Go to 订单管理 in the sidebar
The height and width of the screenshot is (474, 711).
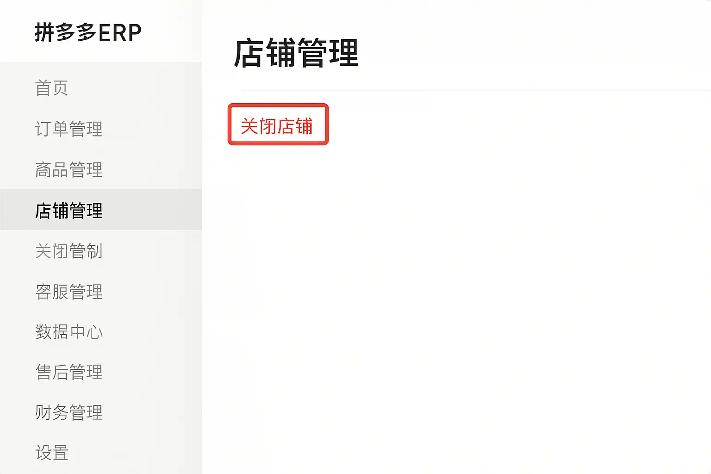[x=101, y=129]
